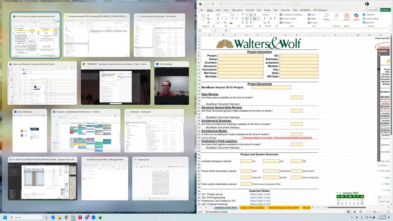Open the Format cells dropdown
Viewport: 393px width, 221px height.
[313, 23]
